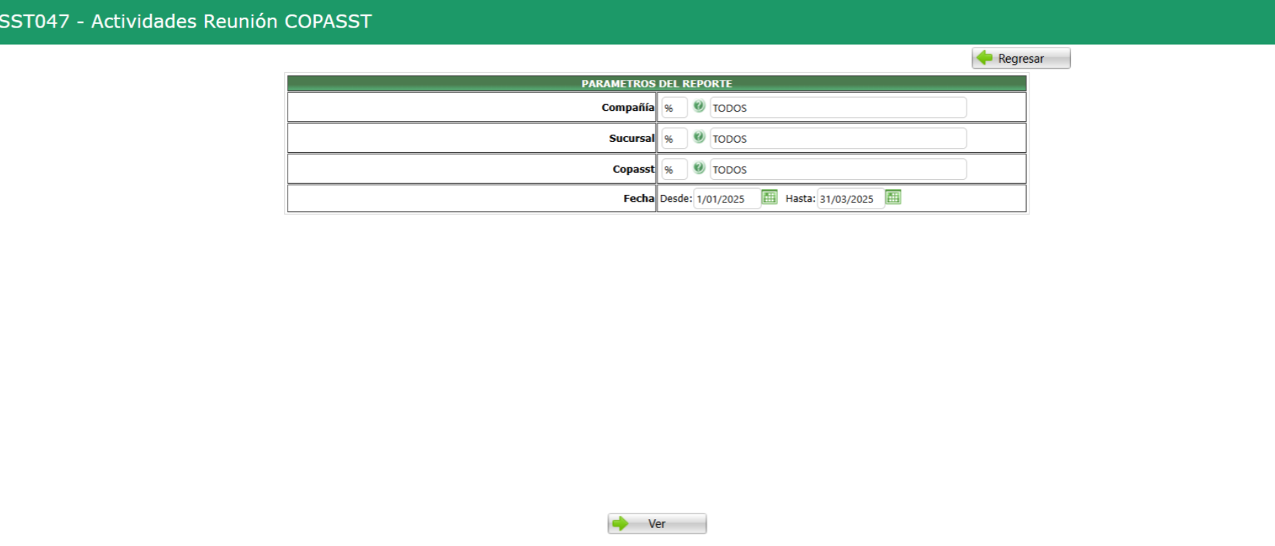This screenshot has height=546, width=1275.
Task: Edit the Desde date field 1/01/2025
Action: click(727, 199)
